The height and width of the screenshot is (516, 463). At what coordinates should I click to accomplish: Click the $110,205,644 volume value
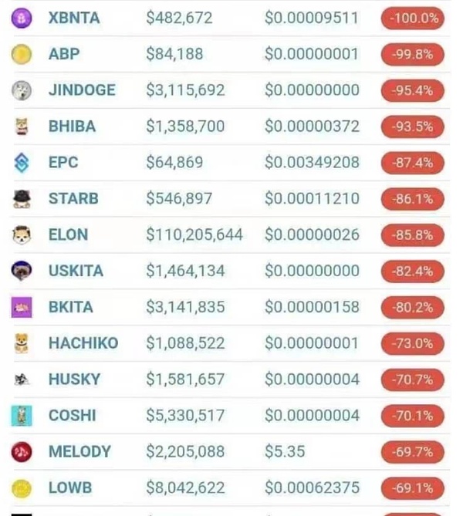[194, 234]
